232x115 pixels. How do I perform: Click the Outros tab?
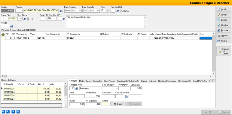pyautogui.click(x=144, y=81)
